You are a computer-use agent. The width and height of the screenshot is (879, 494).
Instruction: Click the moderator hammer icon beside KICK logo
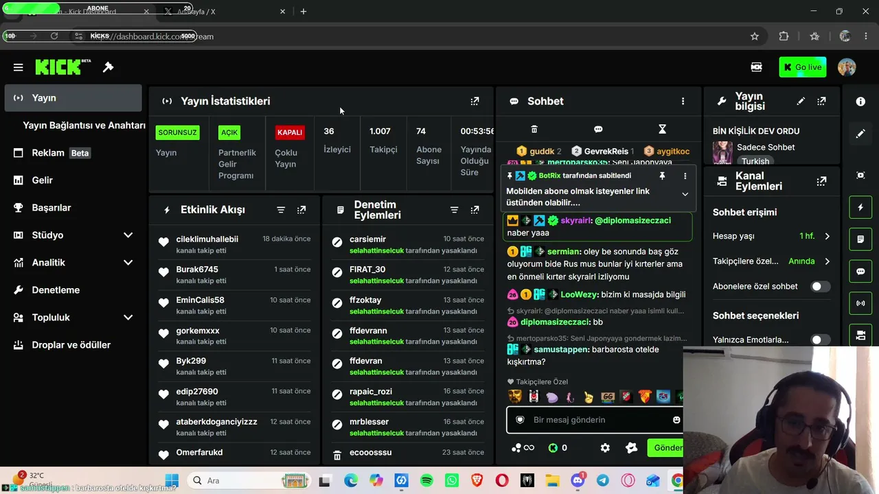(x=108, y=67)
